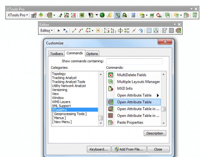
Task: Click the Rotate tool in Editor toolbar
Action: pyautogui.click(x=141, y=31)
